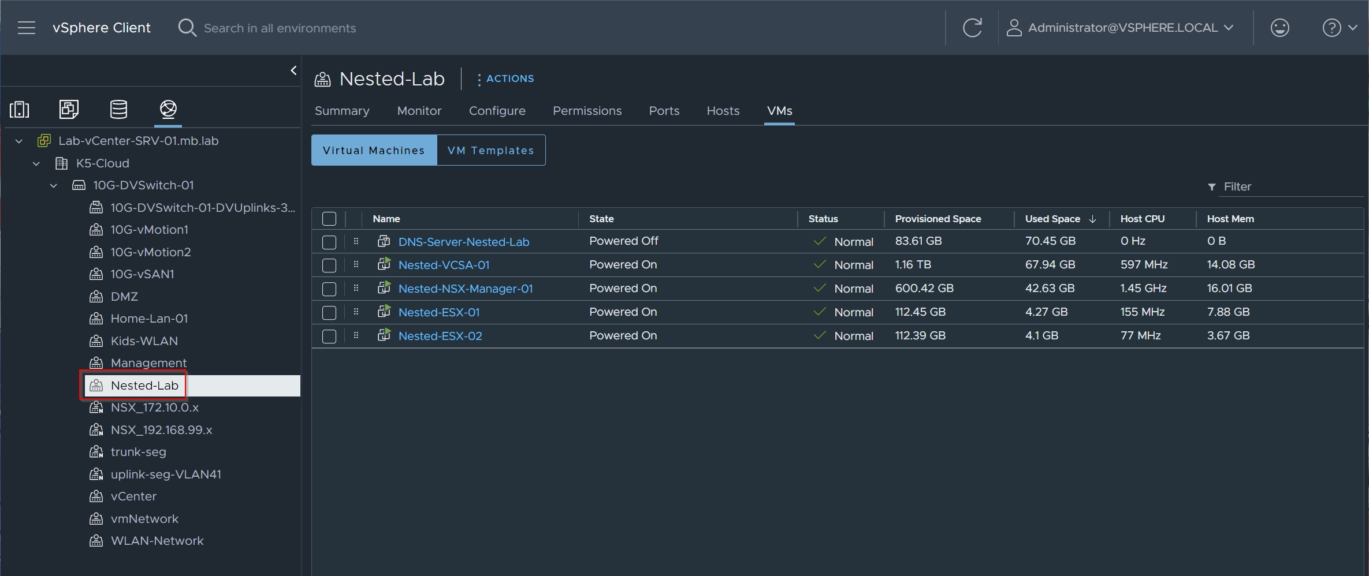Switch to the Monitor tab
Viewport: 1369px width, 576px height.
[x=419, y=111]
